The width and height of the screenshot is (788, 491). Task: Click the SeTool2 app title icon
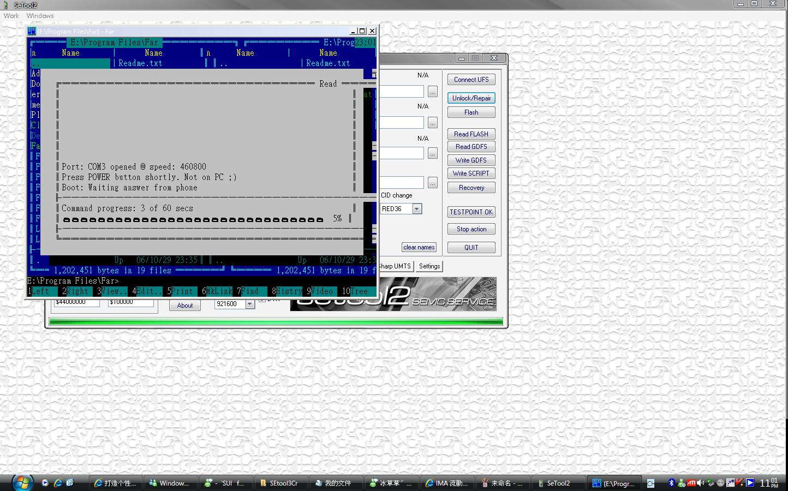coord(6,5)
